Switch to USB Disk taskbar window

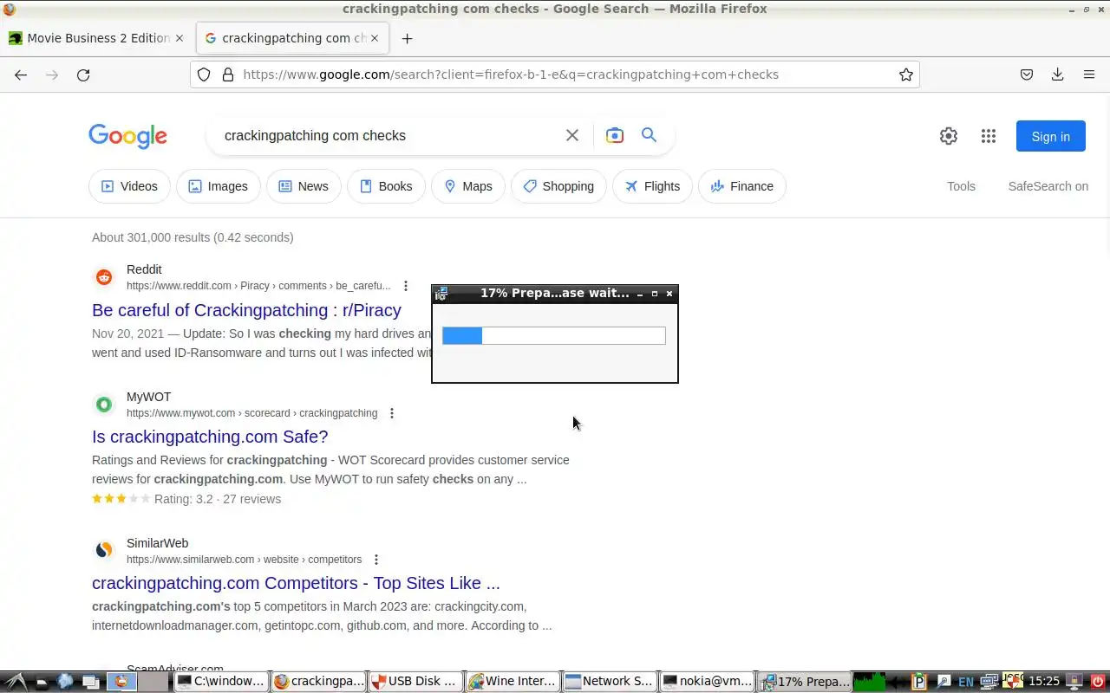pos(415,682)
